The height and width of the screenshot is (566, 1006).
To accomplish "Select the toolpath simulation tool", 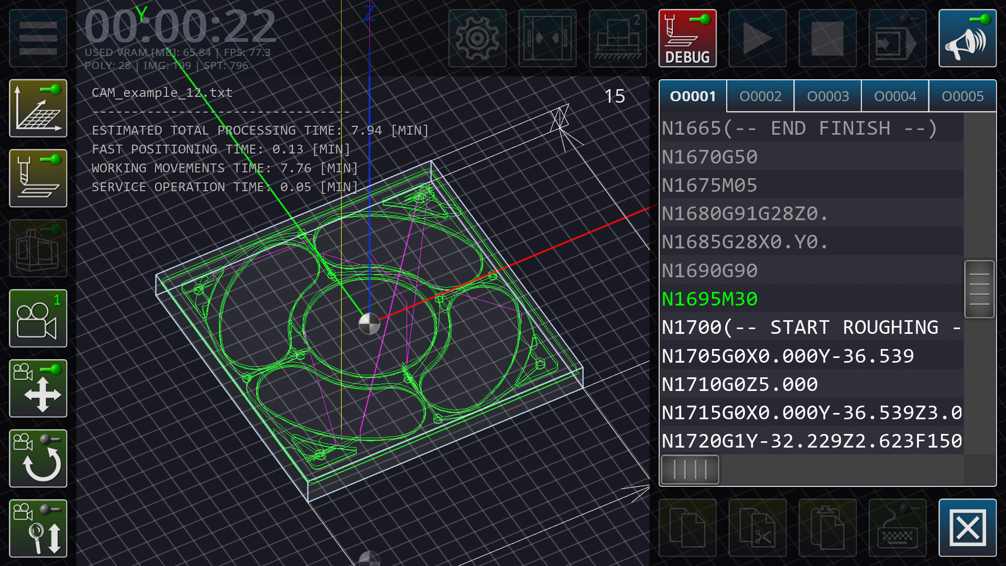I will coord(38,179).
